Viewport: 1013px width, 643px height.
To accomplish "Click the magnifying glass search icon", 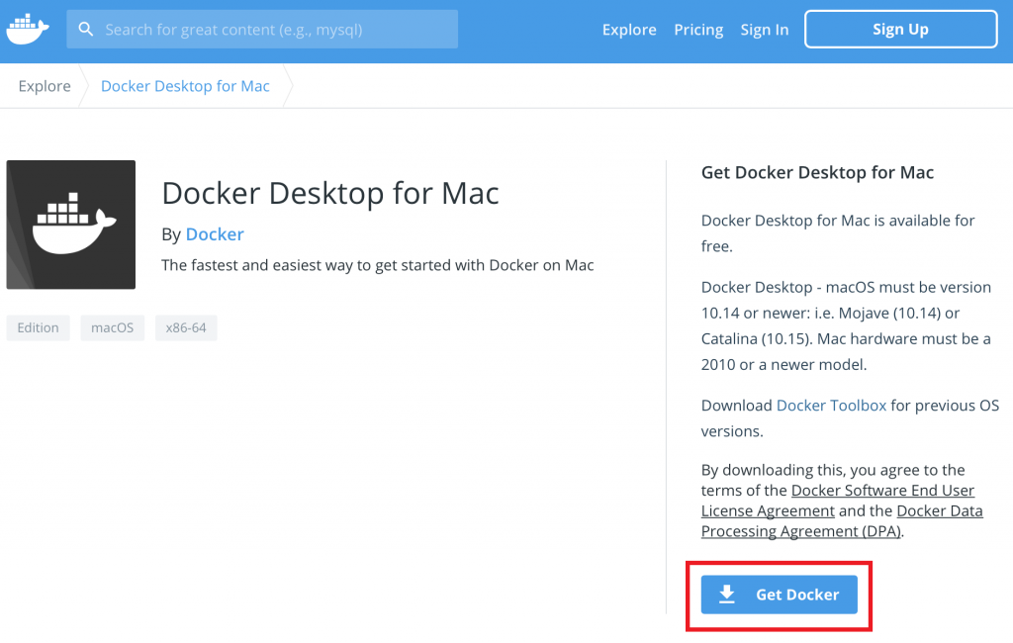I will tap(86, 29).
